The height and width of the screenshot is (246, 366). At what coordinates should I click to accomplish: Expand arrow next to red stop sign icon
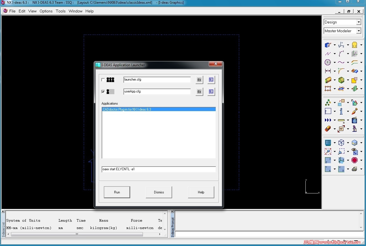coord(361,160)
